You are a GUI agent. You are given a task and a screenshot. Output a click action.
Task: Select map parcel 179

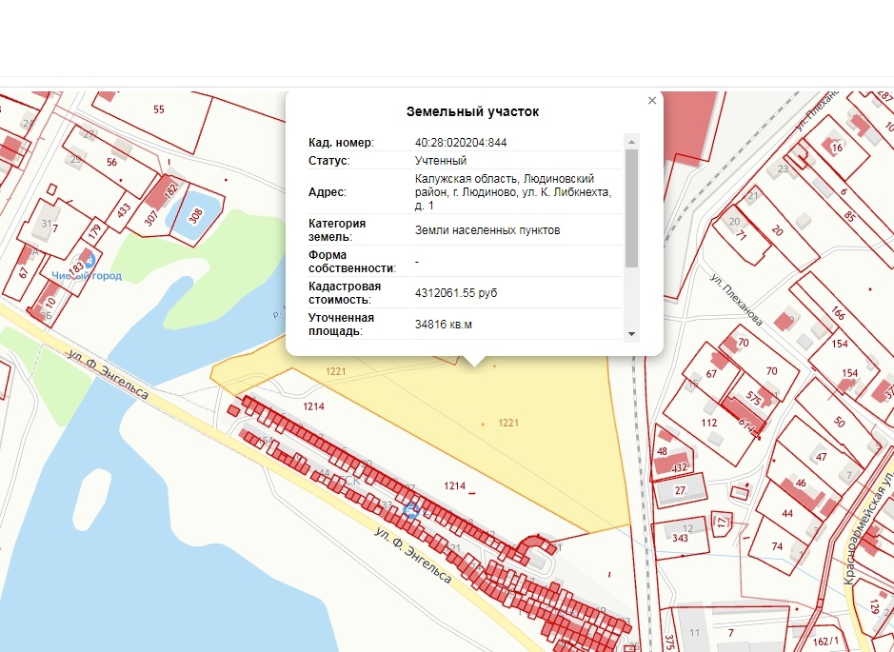click(94, 231)
